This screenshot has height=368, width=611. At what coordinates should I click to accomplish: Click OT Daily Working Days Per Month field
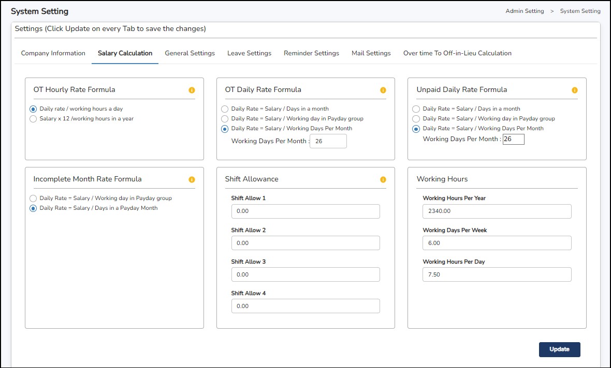point(328,141)
